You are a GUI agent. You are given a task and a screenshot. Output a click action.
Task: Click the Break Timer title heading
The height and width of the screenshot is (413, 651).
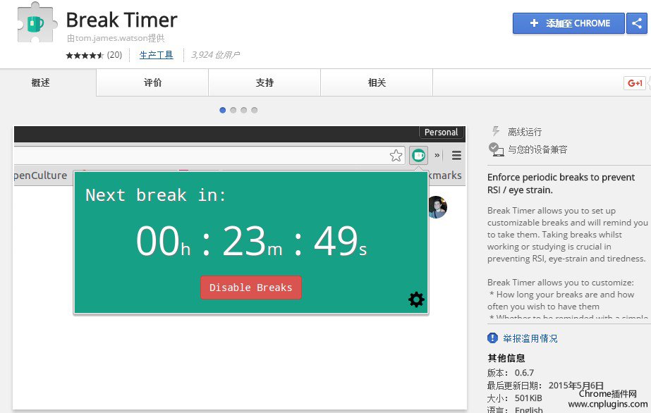[121, 20]
